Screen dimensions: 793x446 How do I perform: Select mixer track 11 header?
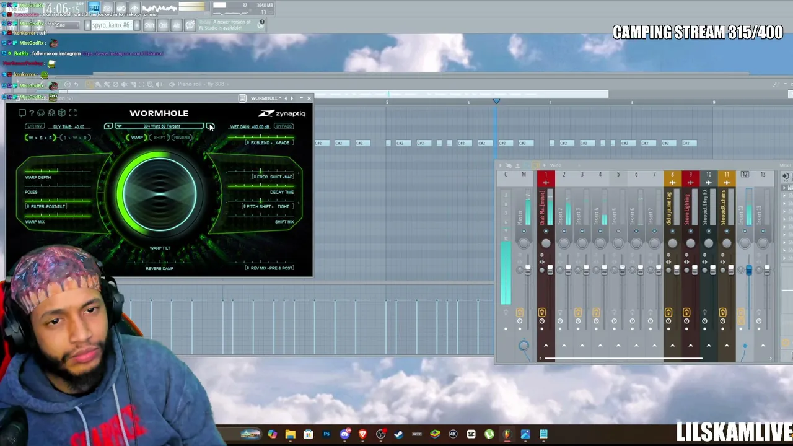pos(727,178)
